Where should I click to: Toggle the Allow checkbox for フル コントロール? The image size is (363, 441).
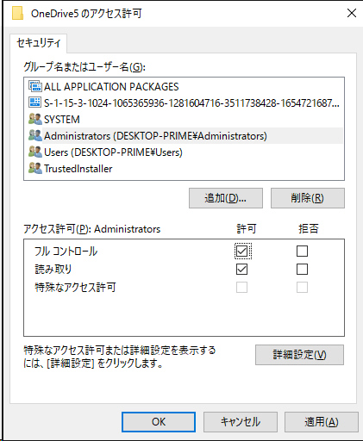(x=241, y=251)
